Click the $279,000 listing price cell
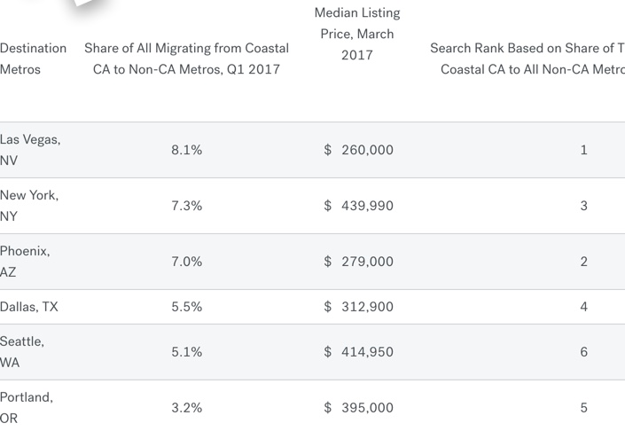The height and width of the screenshot is (431, 625). click(x=359, y=262)
